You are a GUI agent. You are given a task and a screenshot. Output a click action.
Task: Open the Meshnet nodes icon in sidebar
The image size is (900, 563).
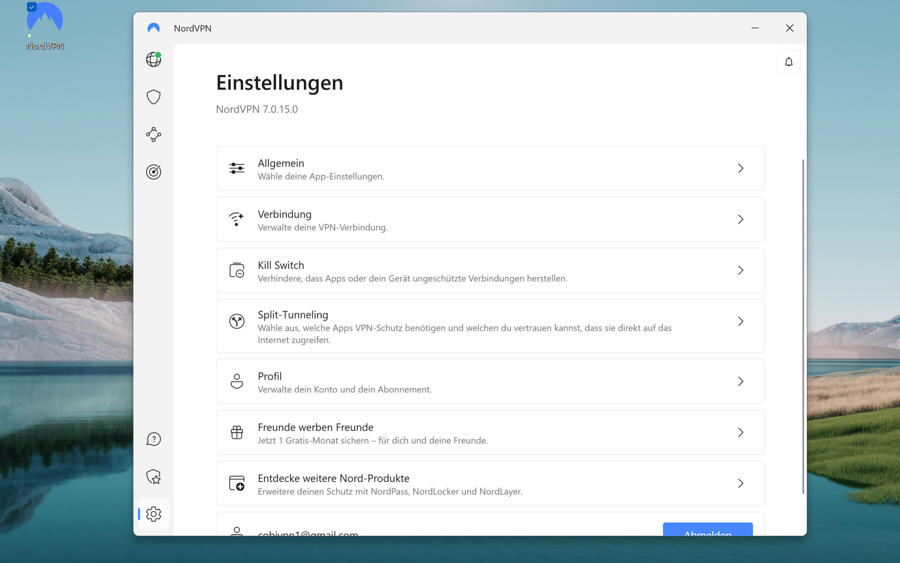(x=153, y=134)
